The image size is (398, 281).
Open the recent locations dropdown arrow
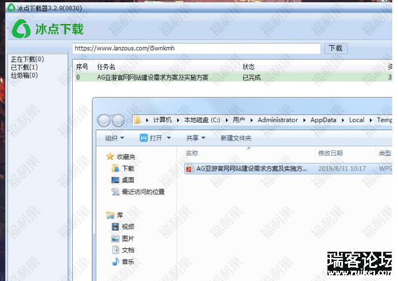click(x=128, y=120)
